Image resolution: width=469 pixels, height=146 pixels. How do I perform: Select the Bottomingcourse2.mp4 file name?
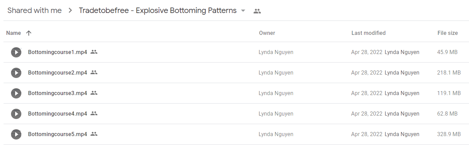(57, 72)
